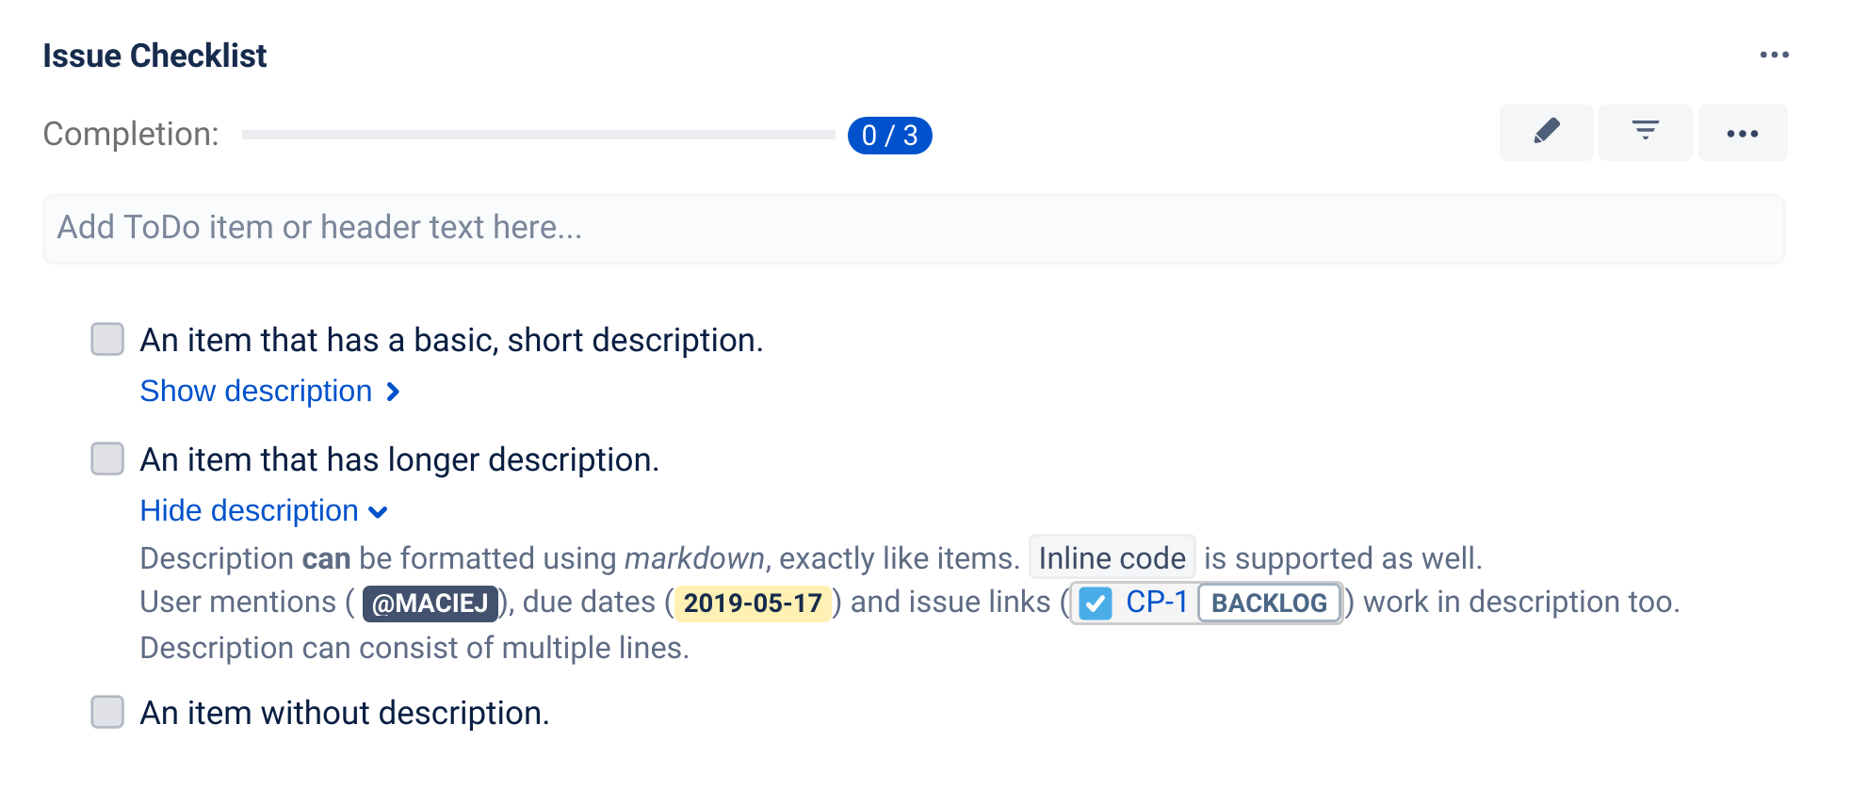
Task: Click the pencil edit checklist icon
Action: tap(1546, 133)
